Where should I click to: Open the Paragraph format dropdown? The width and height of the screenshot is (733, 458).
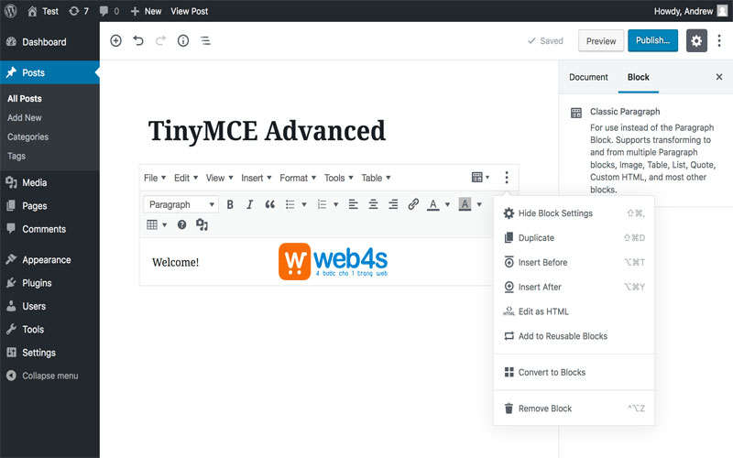pyautogui.click(x=181, y=204)
